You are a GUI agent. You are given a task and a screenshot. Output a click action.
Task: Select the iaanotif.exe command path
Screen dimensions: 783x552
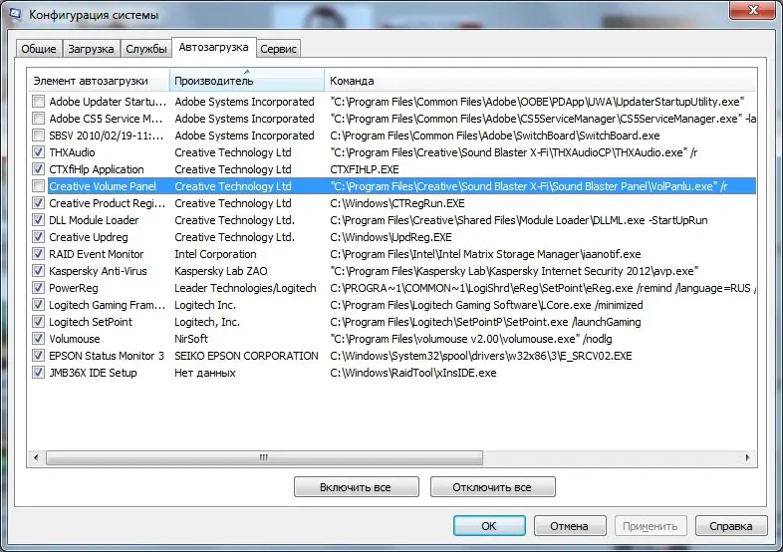(x=485, y=254)
